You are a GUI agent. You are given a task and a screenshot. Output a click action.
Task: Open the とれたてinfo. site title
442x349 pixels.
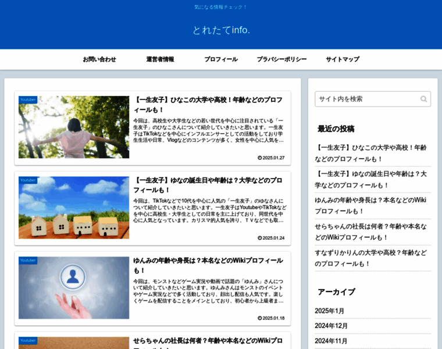(221, 30)
